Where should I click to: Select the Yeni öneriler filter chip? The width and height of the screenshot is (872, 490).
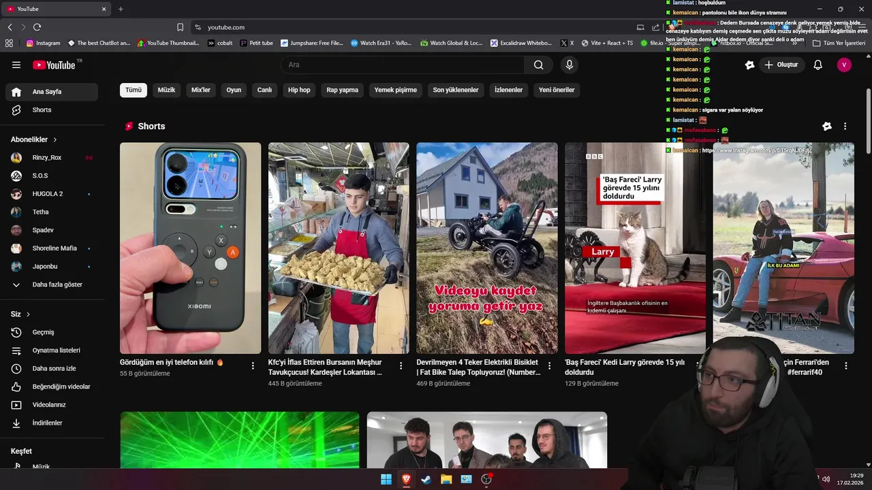(x=557, y=90)
